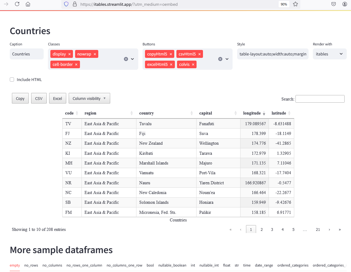Go to pagination page 4

[x=283, y=229]
